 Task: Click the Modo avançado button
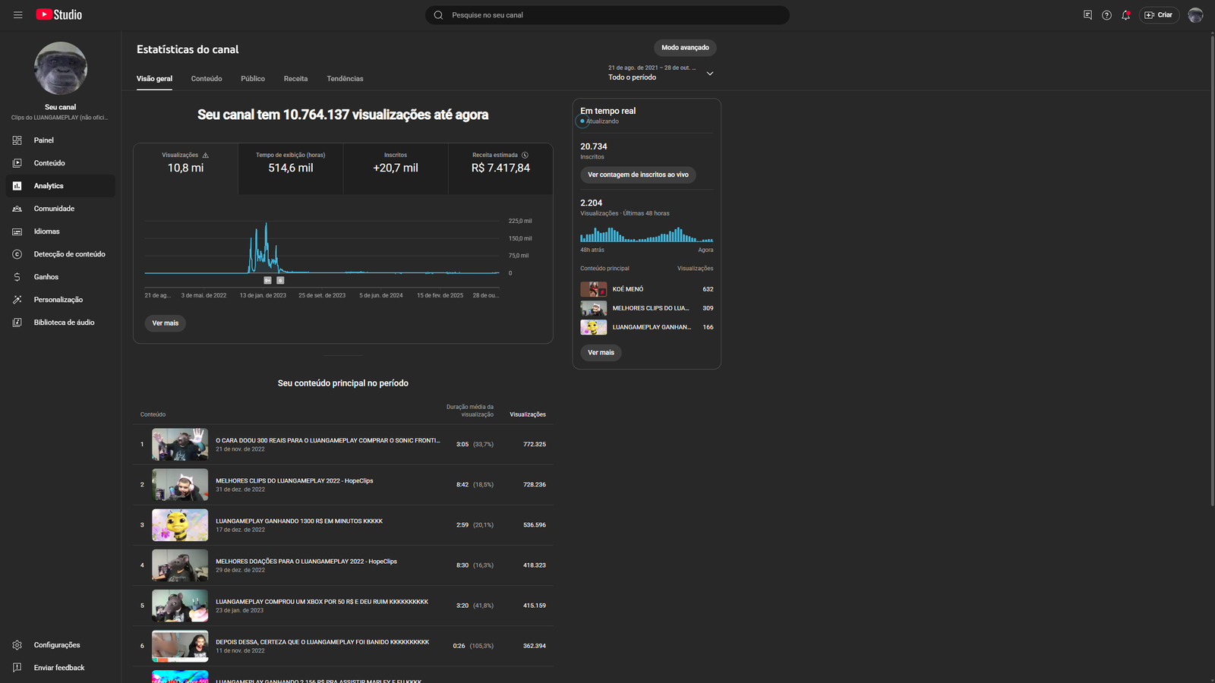coord(685,48)
